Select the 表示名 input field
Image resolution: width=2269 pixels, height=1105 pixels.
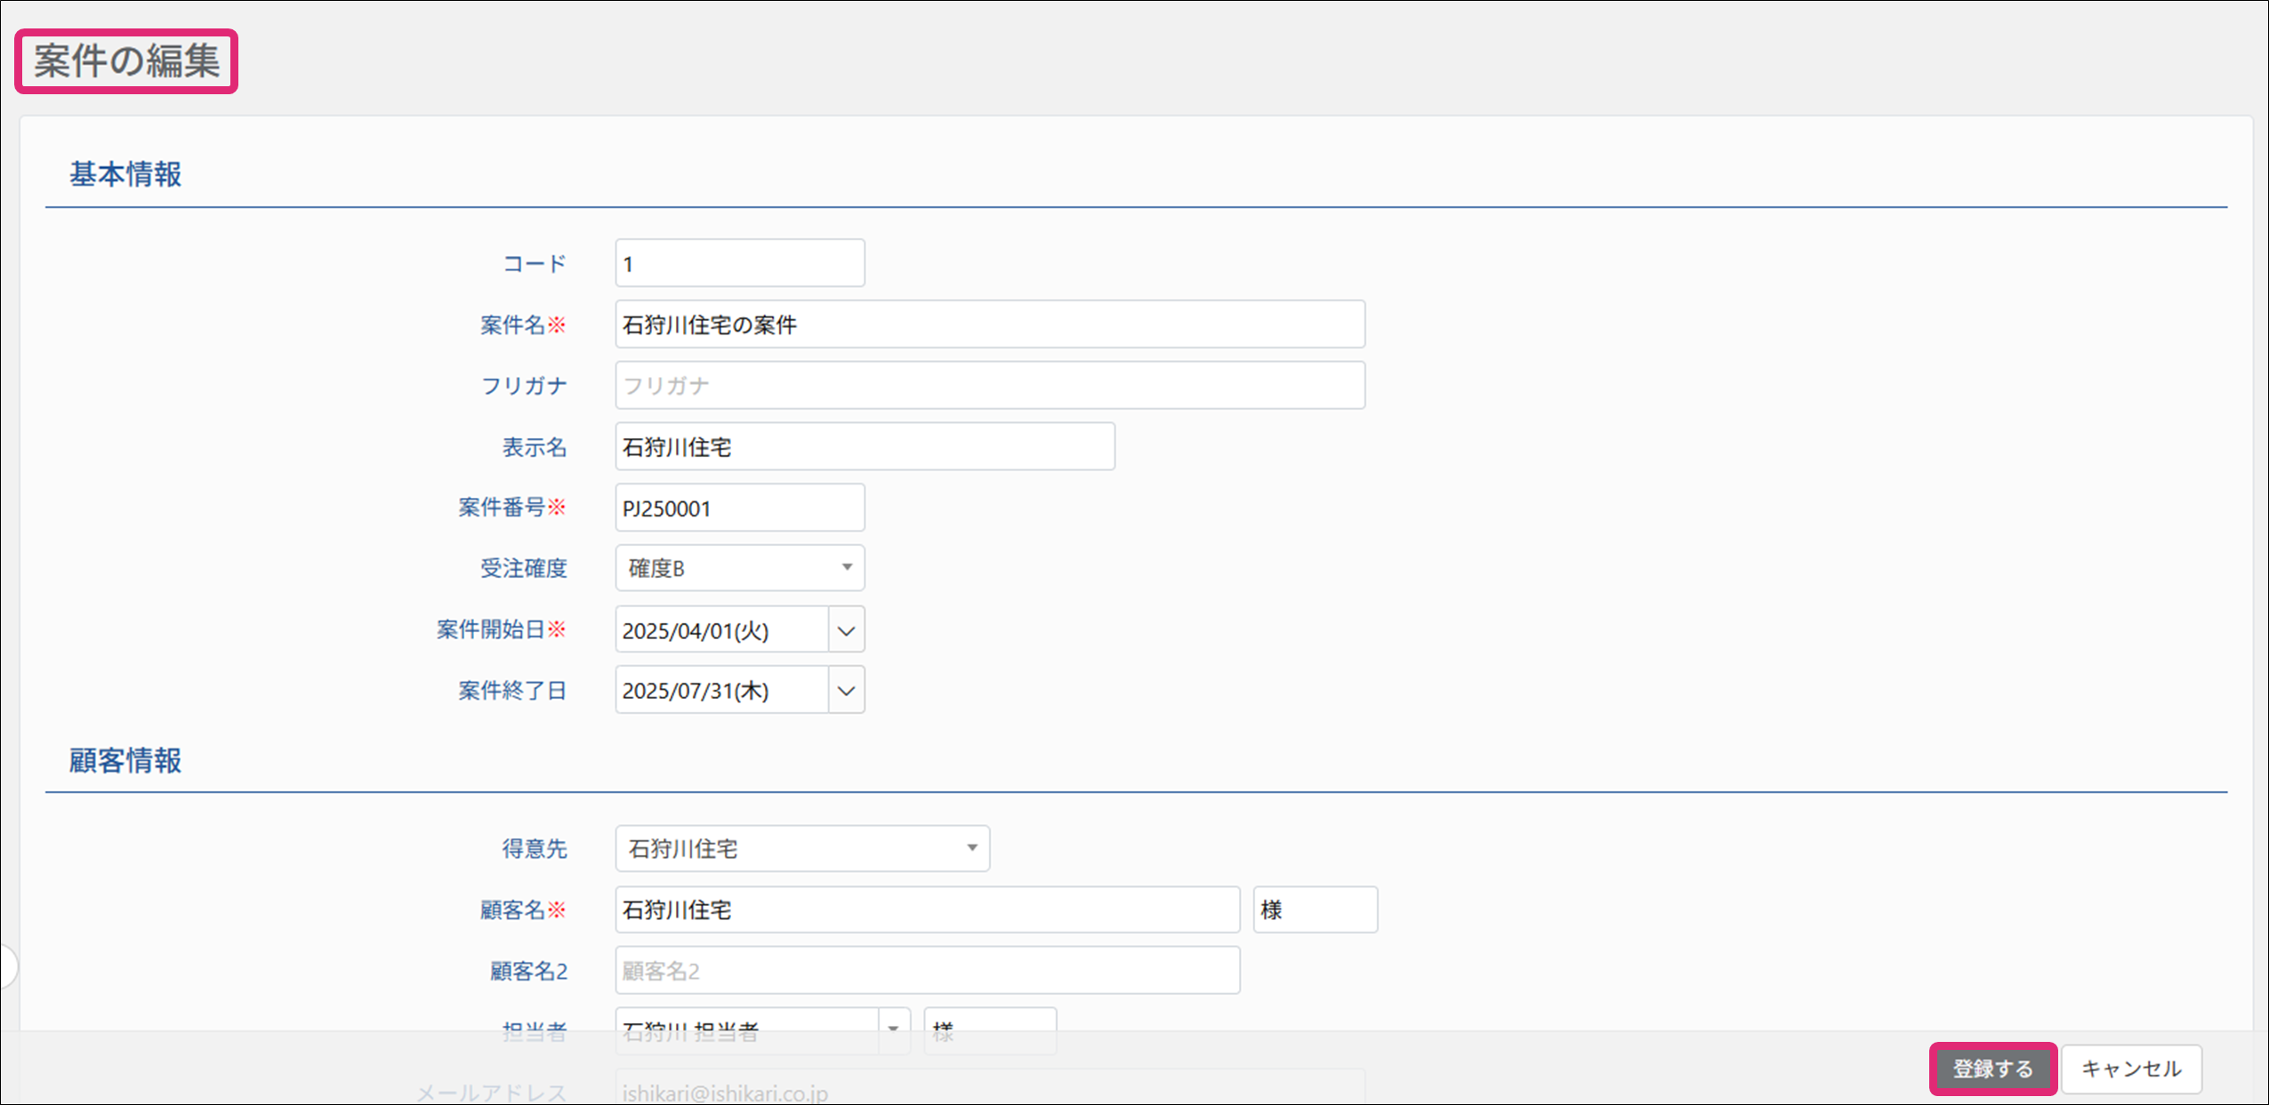click(x=864, y=447)
